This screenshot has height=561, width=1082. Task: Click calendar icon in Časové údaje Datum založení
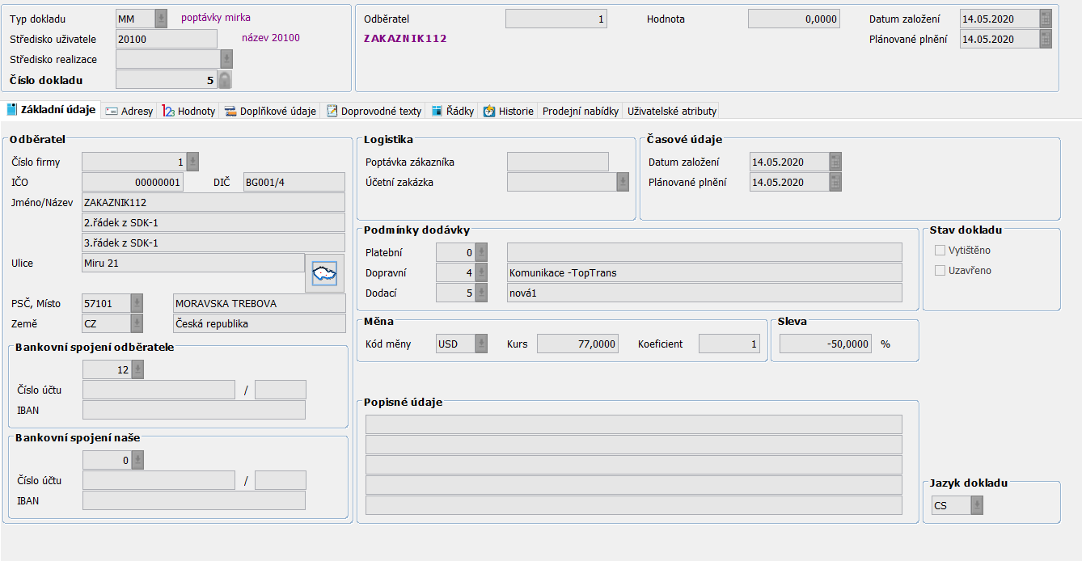[x=835, y=162]
